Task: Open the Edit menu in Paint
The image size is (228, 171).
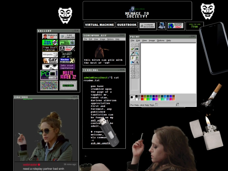Action: point(138,41)
